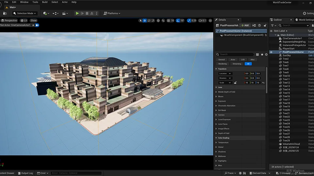Toggle visibility eye of PostProcessVolume in Outliner
Screen dimensions: 314x176
[x=271, y=52]
